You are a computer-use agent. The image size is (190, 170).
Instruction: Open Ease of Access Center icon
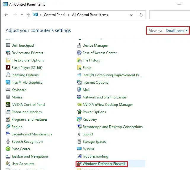79,53
